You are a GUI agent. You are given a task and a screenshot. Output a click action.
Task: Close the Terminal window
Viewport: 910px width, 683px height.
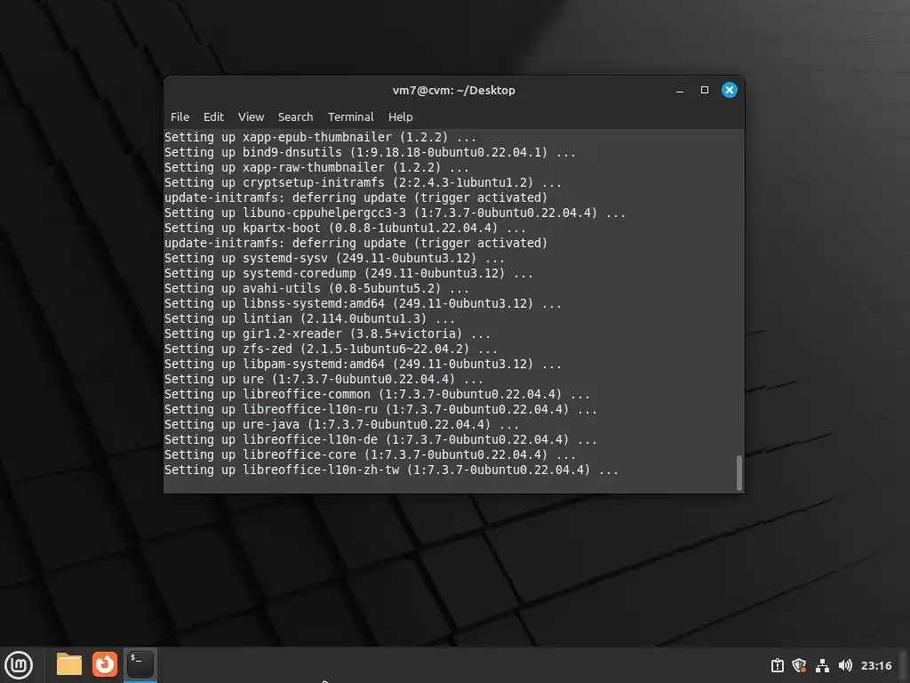[730, 90]
